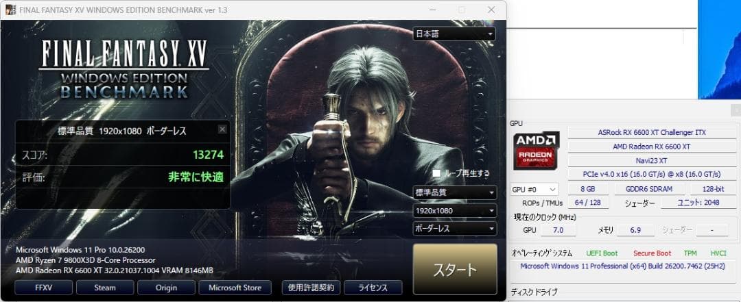Click the 非常に快適 rating text
Viewport: 741px width, 302px height.
(196, 177)
